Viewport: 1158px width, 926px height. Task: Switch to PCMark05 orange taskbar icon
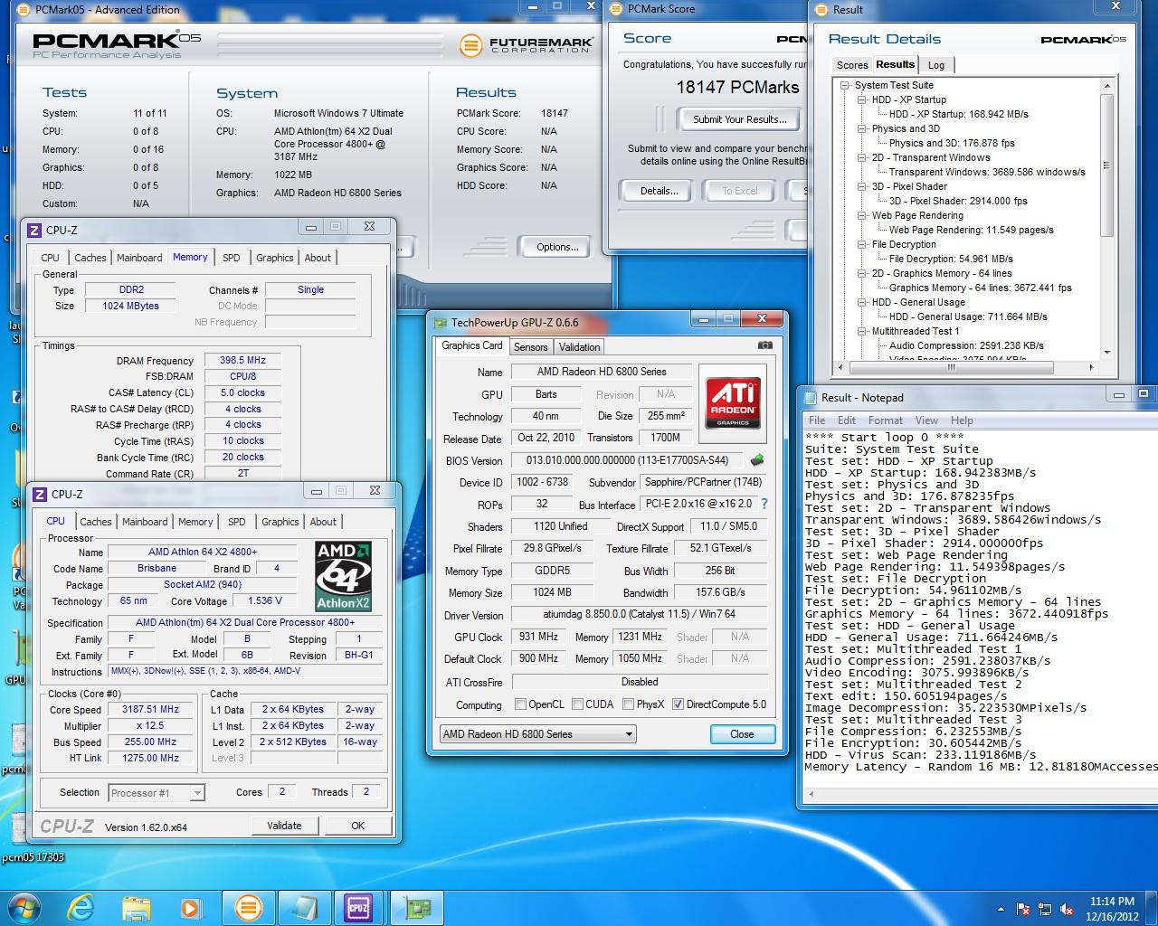click(248, 907)
